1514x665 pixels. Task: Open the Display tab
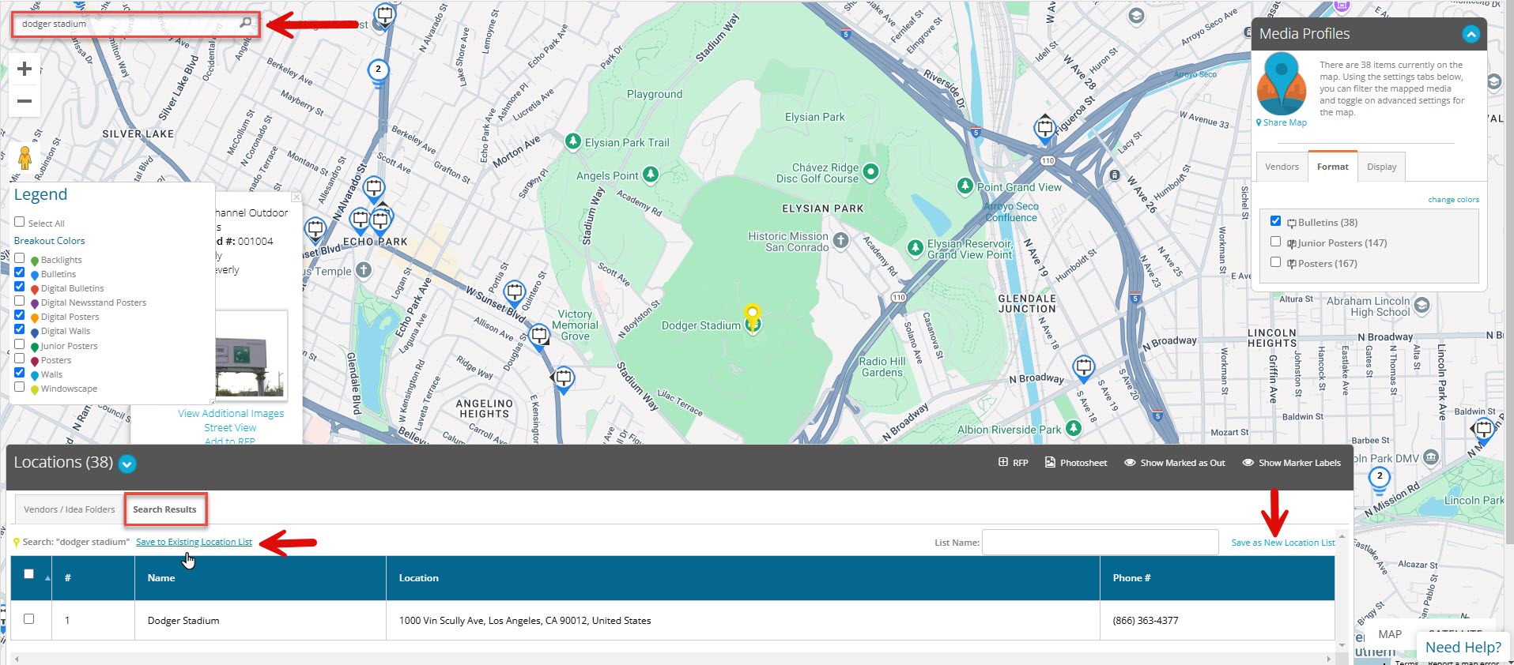point(1381,167)
